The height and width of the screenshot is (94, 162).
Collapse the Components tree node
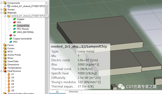click(x=1, y=3)
